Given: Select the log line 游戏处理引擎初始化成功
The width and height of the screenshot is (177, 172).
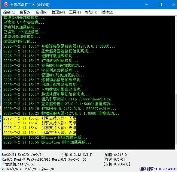Looking at the screenshot, I should pyautogui.click(x=47, y=94).
